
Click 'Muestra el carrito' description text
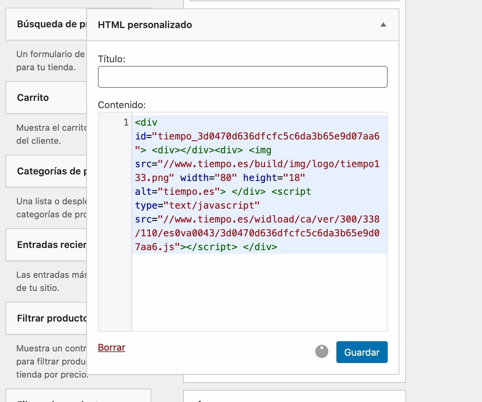pos(51,128)
